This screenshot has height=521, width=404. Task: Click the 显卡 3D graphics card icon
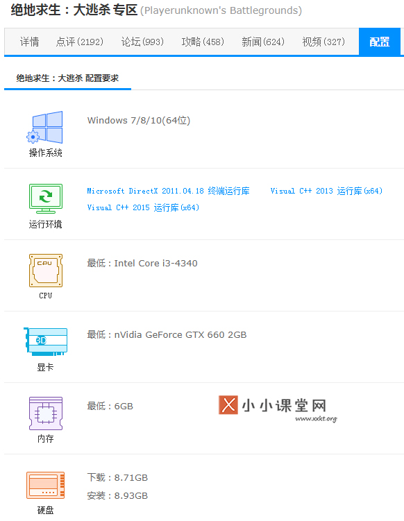(46, 341)
